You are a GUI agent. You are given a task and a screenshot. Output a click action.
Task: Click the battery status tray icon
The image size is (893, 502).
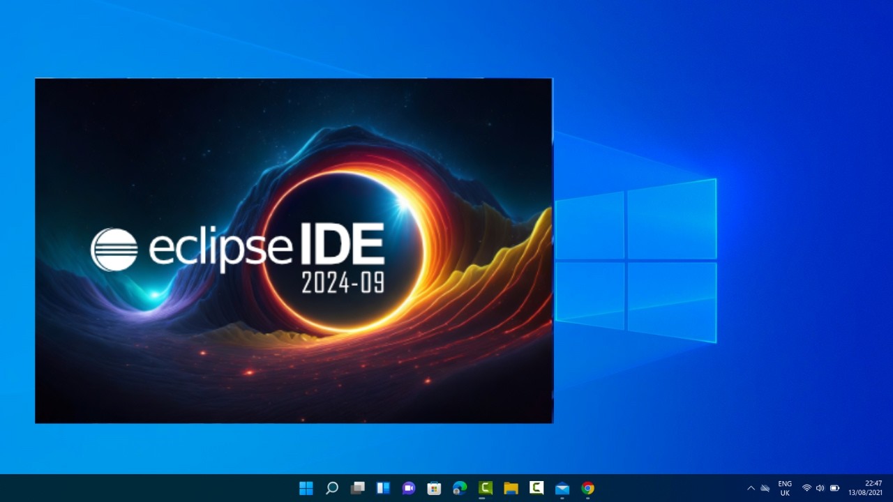834,488
